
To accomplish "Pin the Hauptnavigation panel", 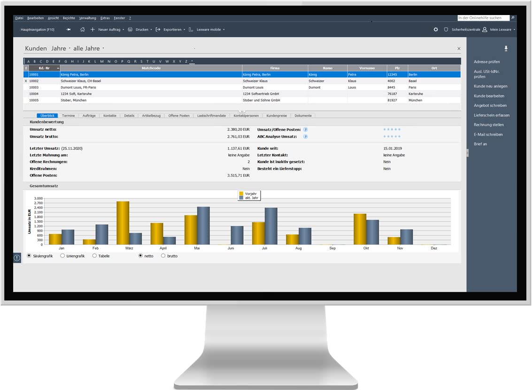I will 68,30.
